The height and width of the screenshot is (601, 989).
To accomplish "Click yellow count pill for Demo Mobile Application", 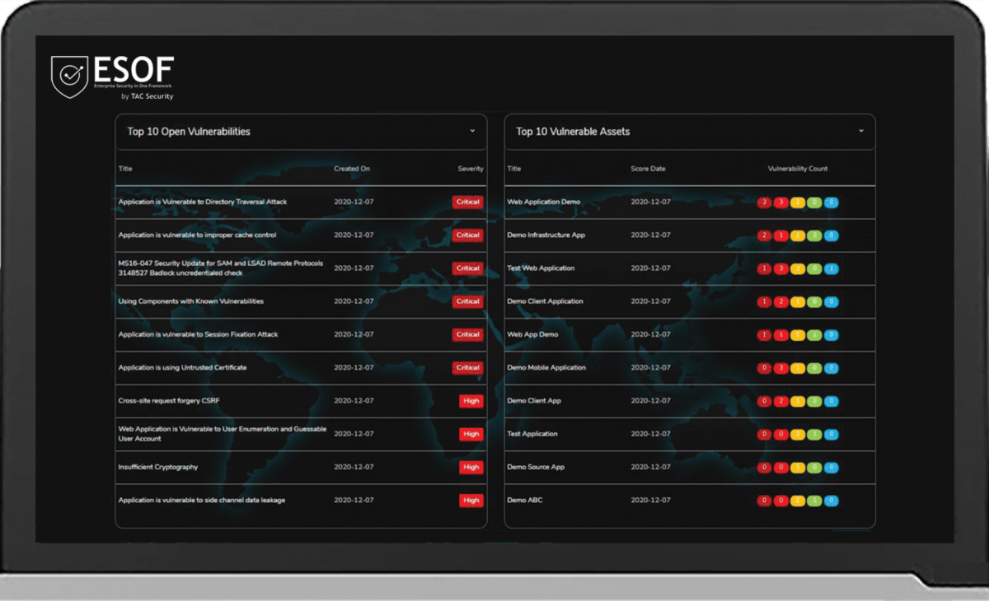I will [x=798, y=367].
